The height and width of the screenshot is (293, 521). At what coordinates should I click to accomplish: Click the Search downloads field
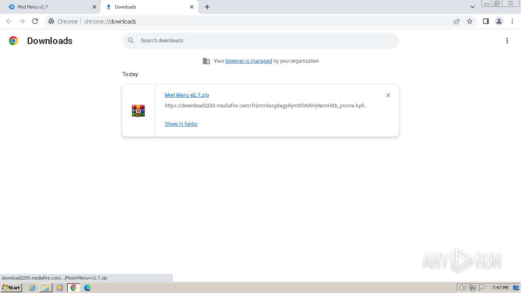point(260,41)
